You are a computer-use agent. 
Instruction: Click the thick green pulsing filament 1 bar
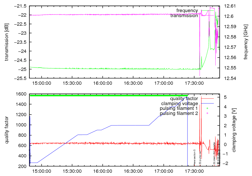pos(108,96)
